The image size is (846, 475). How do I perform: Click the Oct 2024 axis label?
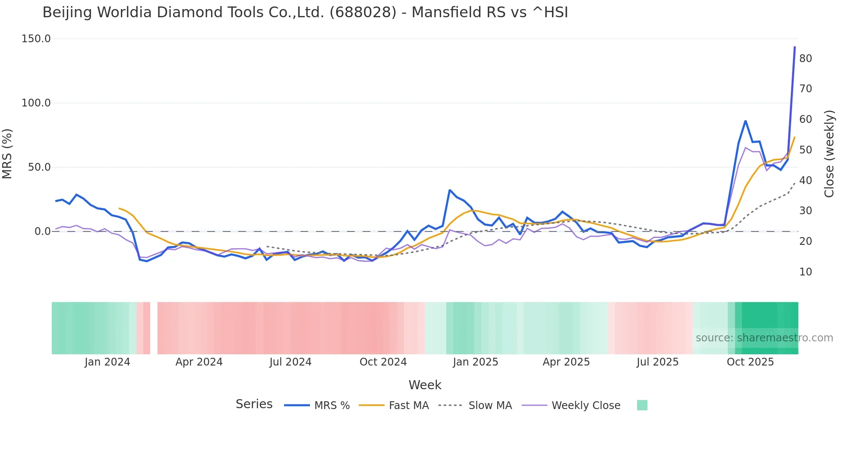(383, 362)
